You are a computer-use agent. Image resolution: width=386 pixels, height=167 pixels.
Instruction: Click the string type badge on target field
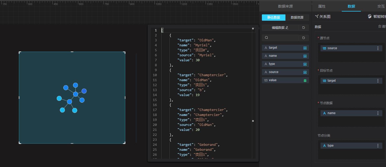pyautogui.click(x=305, y=48)
